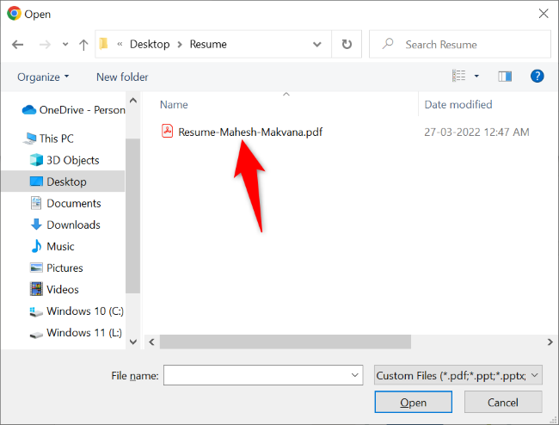The image size is (559, 425).
Task: Open the Music folder
Action: click(x=60, y=246)
